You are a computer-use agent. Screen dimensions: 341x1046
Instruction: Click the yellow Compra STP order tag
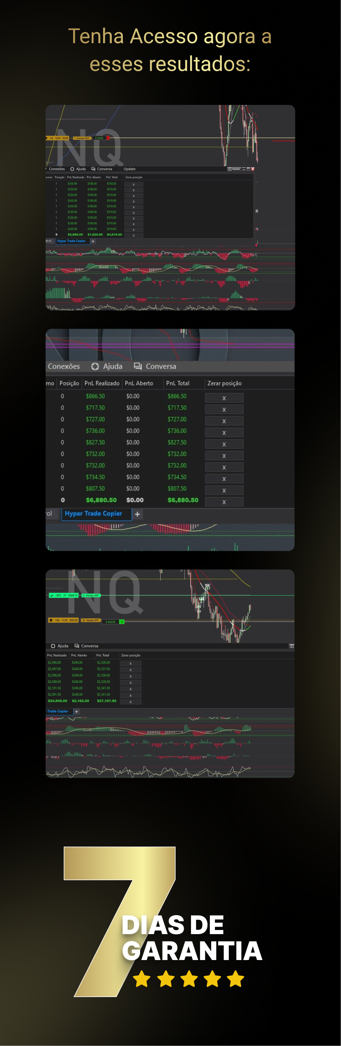pyautogui.click(x=83, y=138)
